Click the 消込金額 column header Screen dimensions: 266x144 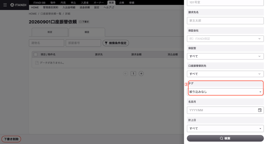click(x=173, y=54)
